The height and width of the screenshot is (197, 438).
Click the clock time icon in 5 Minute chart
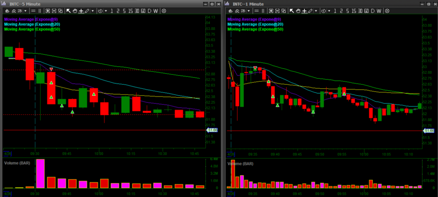tap(101, 11)
